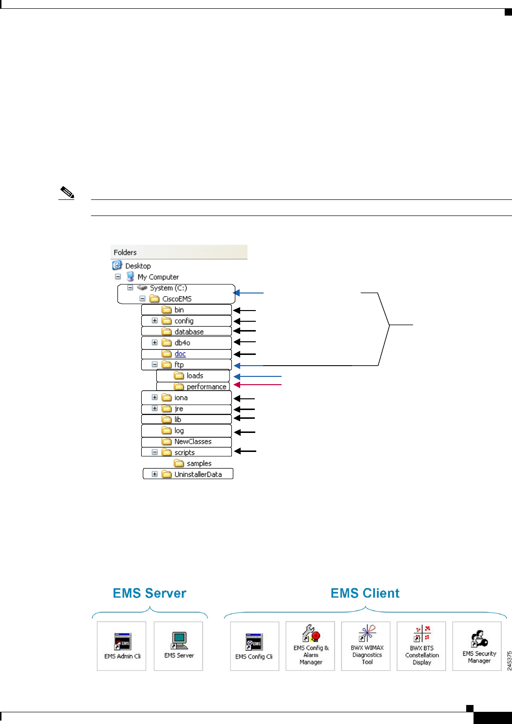The height and width of the screenshot is (724, 512).
Task: Expand the UninstallerData folder node
Action: pyautogui.click(x=154, y=474)
